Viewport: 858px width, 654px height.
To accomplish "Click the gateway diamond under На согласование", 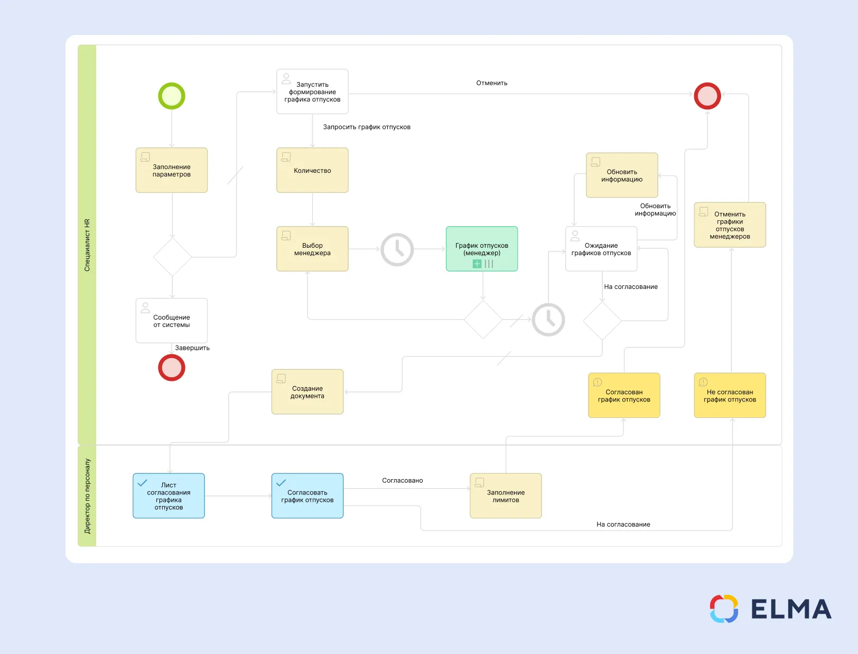I will click(602, 321).
